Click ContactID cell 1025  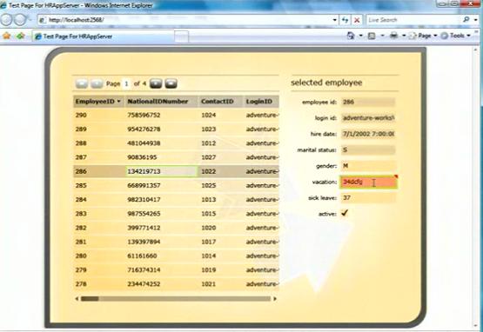point(220,185)
